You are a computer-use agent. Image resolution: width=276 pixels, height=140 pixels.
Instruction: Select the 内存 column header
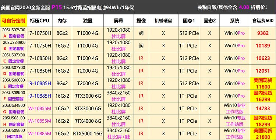62,21
